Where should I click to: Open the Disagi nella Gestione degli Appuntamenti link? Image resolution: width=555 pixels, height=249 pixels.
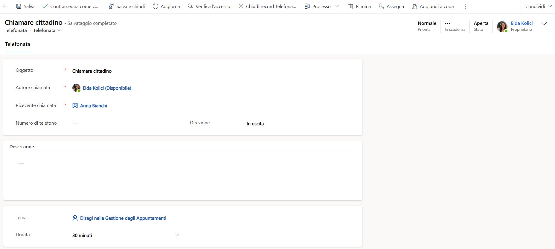pyautogui.click(x=123, y=218)
